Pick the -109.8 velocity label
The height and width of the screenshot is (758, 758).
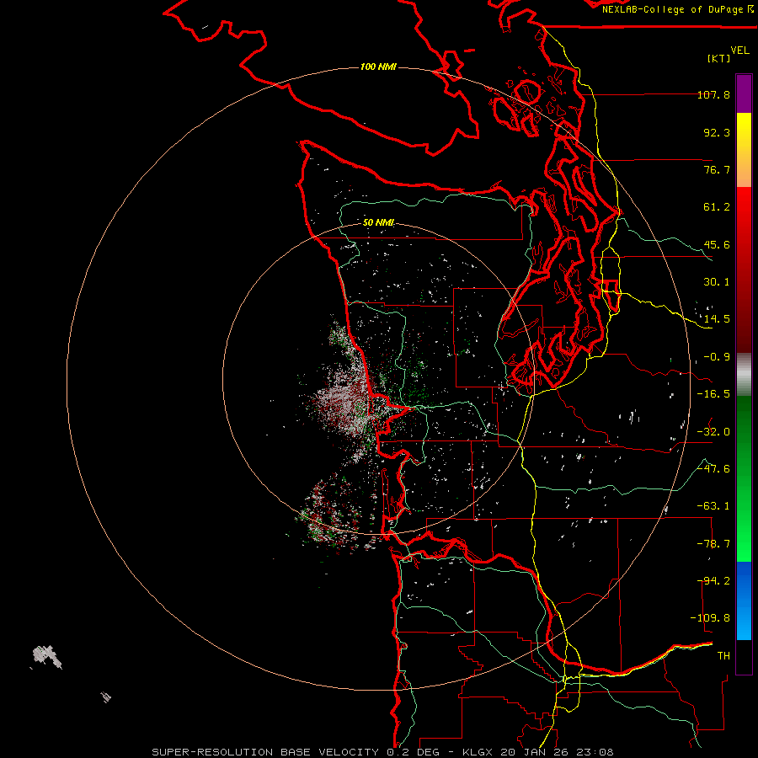pos(710,618)
